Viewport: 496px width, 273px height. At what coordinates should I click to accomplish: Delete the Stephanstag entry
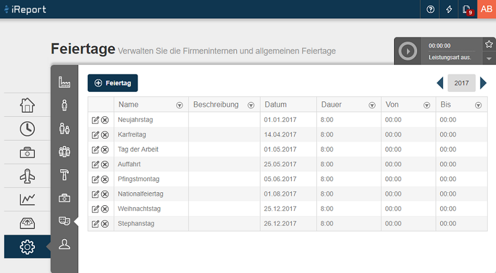click(x=105, y=224)
